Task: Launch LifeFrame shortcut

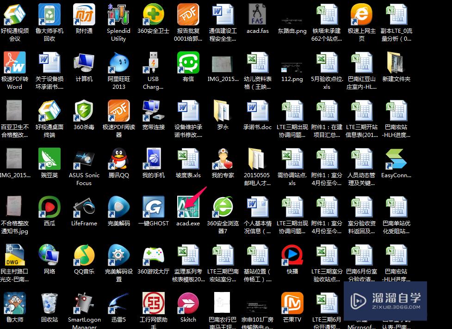Action: 84,207
